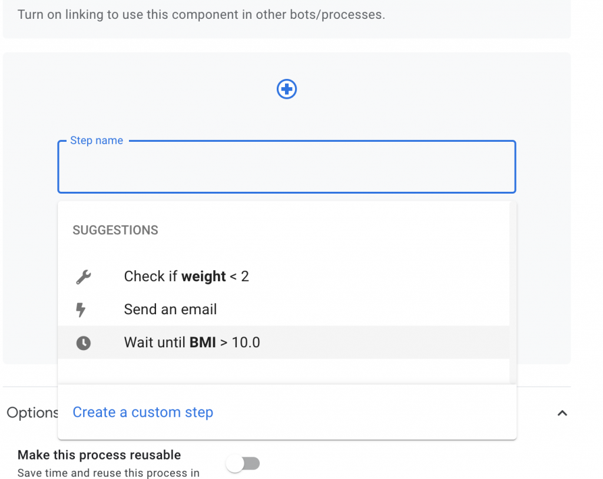The height and width of the screenshot is (479, 603).
Task: Click the suggestions list scrollbar
Action: pyautogui.click(x=513, y=294)
